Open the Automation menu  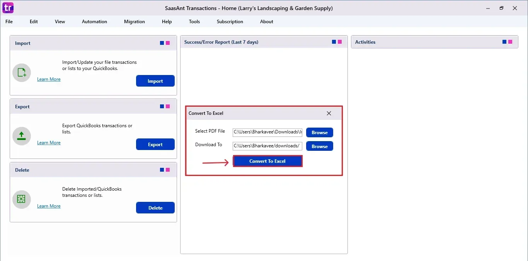pyautogui.click(x=94, y=22)
